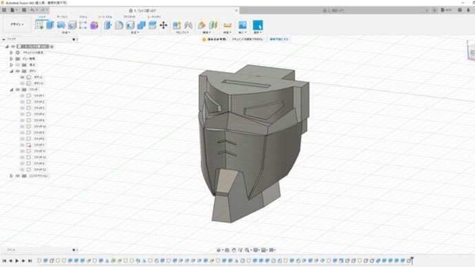The height and width of the screenshot is (267, 475).
Task: Select the Revolve tool
Action: tap(61, 25)
